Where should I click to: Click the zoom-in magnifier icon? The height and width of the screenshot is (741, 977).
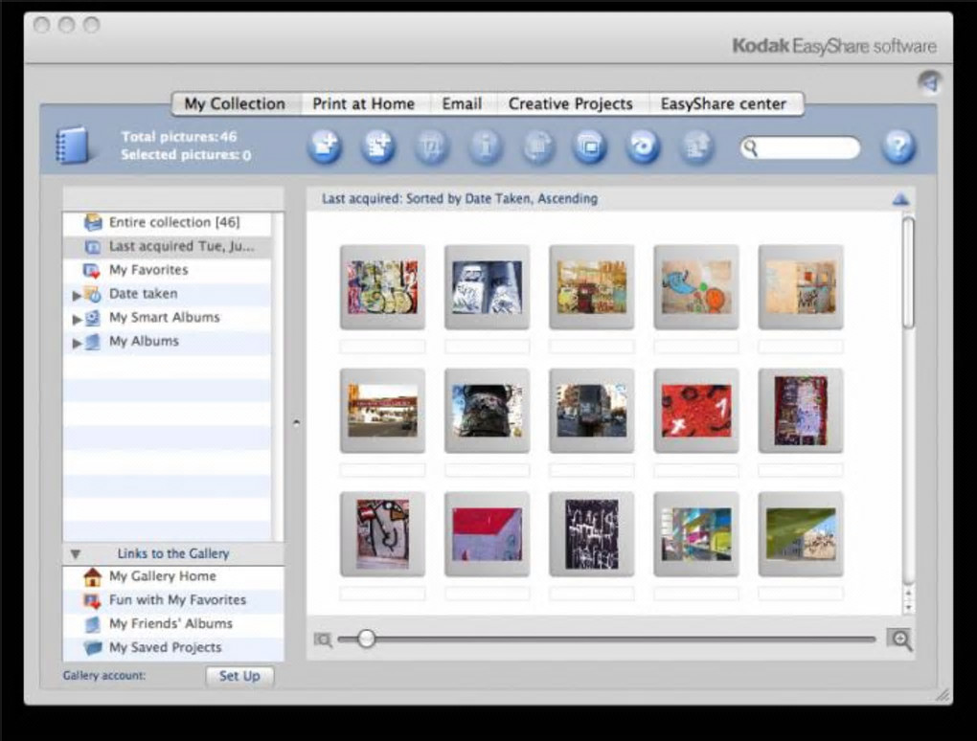pyautogui.click(x=900, y=639)
